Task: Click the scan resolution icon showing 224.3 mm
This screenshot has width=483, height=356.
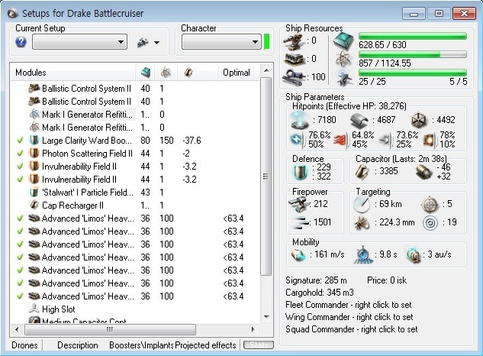Action: [x=362, y=223]
